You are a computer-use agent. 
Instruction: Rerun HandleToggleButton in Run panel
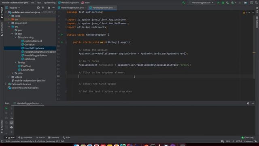tap(6, 108)
